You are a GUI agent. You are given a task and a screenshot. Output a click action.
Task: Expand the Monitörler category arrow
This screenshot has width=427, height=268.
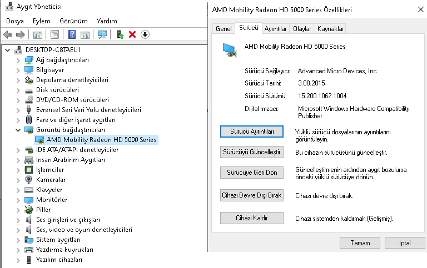18,200
